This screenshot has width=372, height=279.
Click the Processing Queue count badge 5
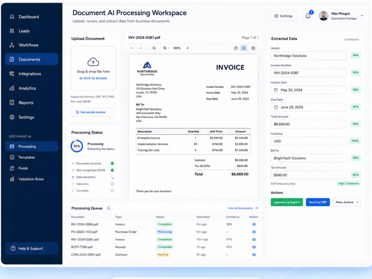point(108,208)
